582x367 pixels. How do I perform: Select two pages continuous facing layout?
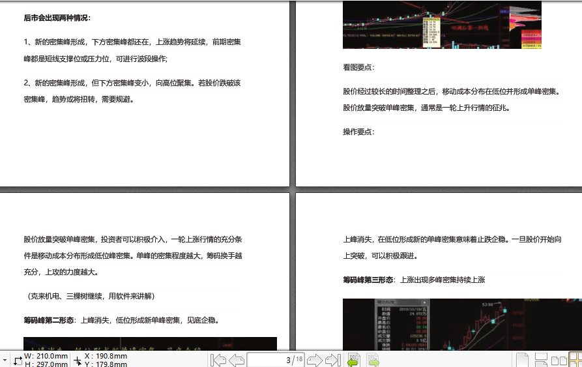tap(575, 360)
